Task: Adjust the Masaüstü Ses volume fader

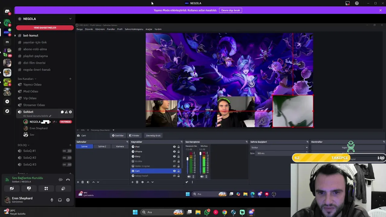Action: (187, 158)
